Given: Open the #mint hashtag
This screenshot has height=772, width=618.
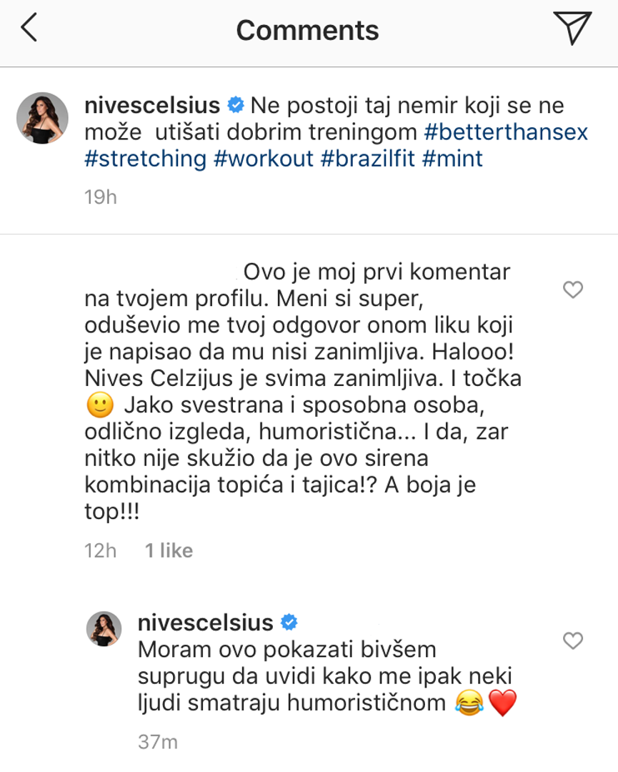Looking at the screenshot, I should coord(453,158).
